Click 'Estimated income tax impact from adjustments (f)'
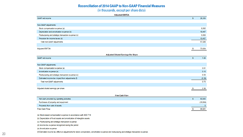 58,78
